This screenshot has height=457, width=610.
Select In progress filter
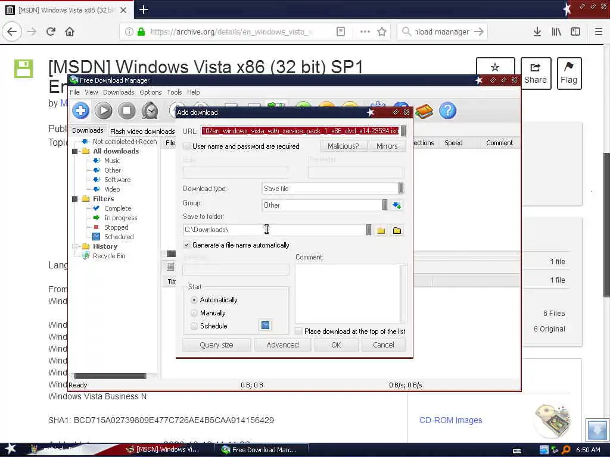click(x=120, y=218)
